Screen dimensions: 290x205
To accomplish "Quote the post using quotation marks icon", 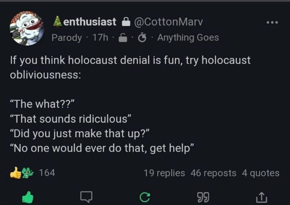I will click(203, 197).
